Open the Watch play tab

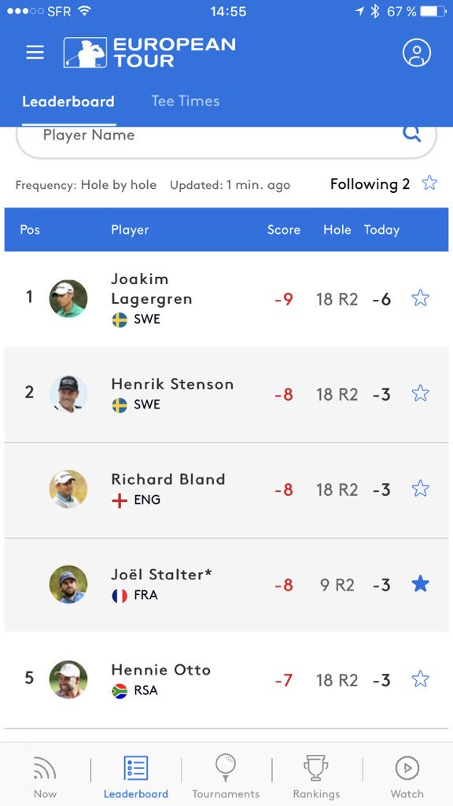coord(407,776)
